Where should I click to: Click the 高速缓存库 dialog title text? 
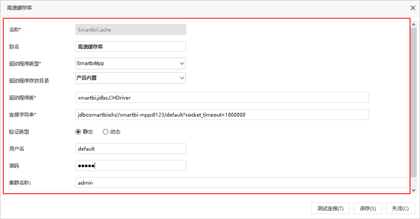20,8
